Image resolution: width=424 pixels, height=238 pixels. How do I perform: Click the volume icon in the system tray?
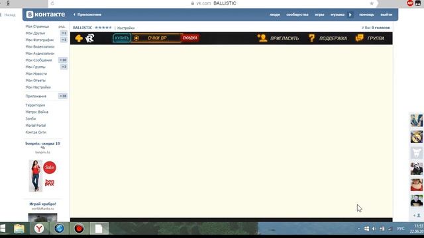pyautogui.click(x=374, y=229)
